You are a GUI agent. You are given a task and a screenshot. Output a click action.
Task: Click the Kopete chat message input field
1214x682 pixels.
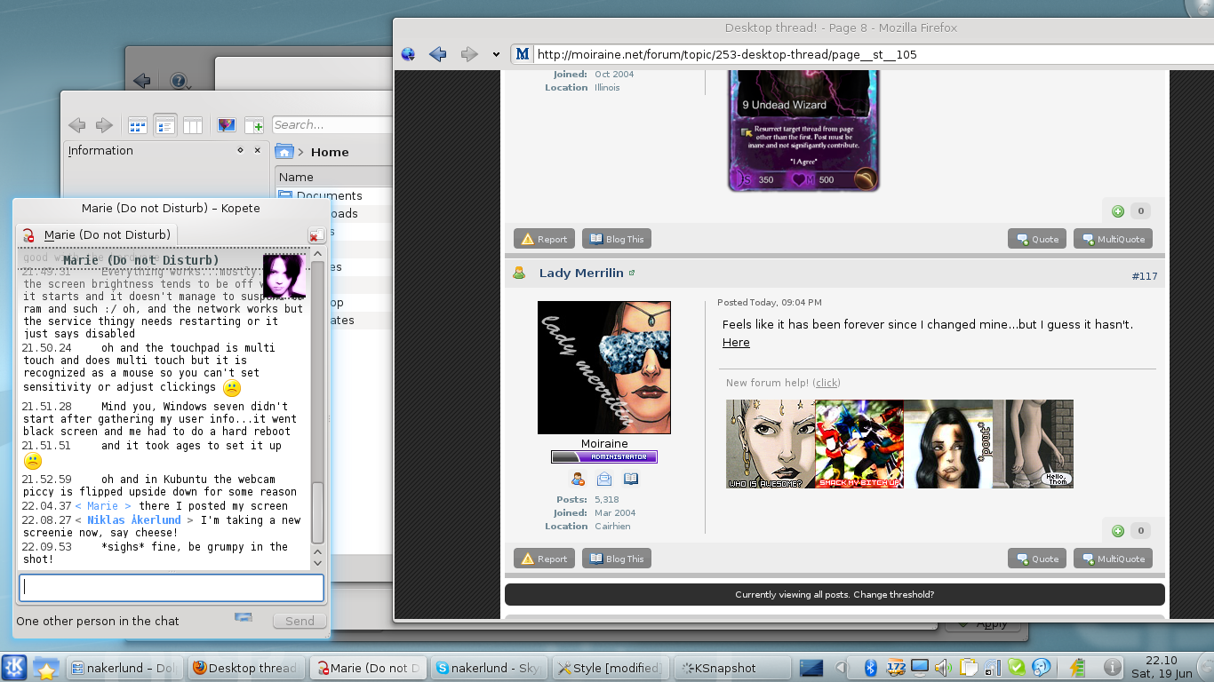[172, 587]
